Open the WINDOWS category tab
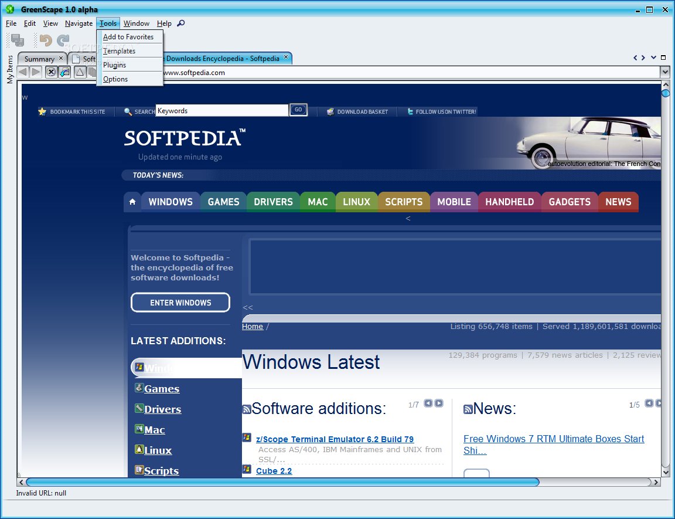Screen dimensions: 675x519 tap(171, 202)
